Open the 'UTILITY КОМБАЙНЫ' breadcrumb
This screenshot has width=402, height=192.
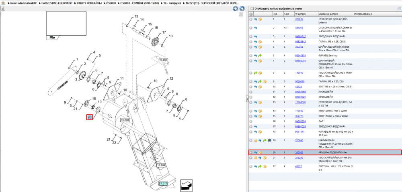pyautogui.click(x=90, y=3)
